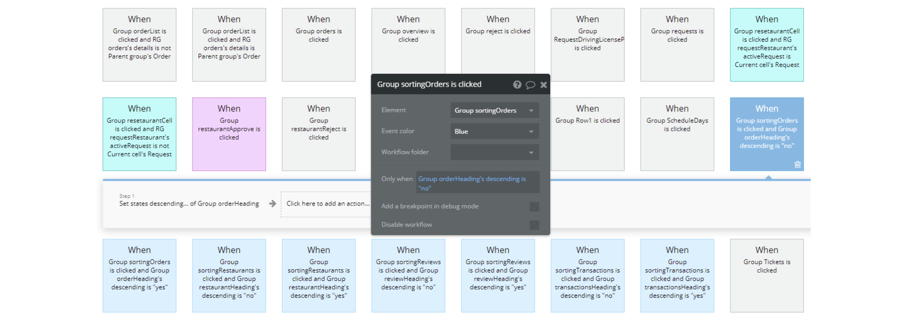Open the Group orders is clicked event
The image size is (908, 318).
(x=319, y=45)
